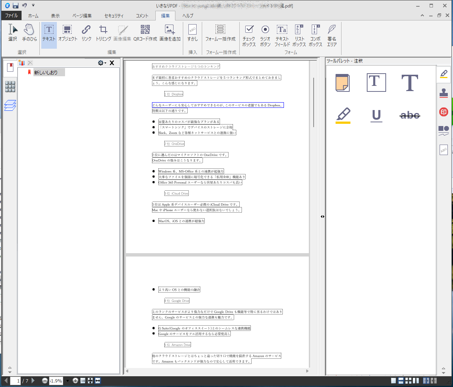This screenshot has height=387, width=453.
Task: Activate the 選択 selection tool
Action: coord(13,33)
